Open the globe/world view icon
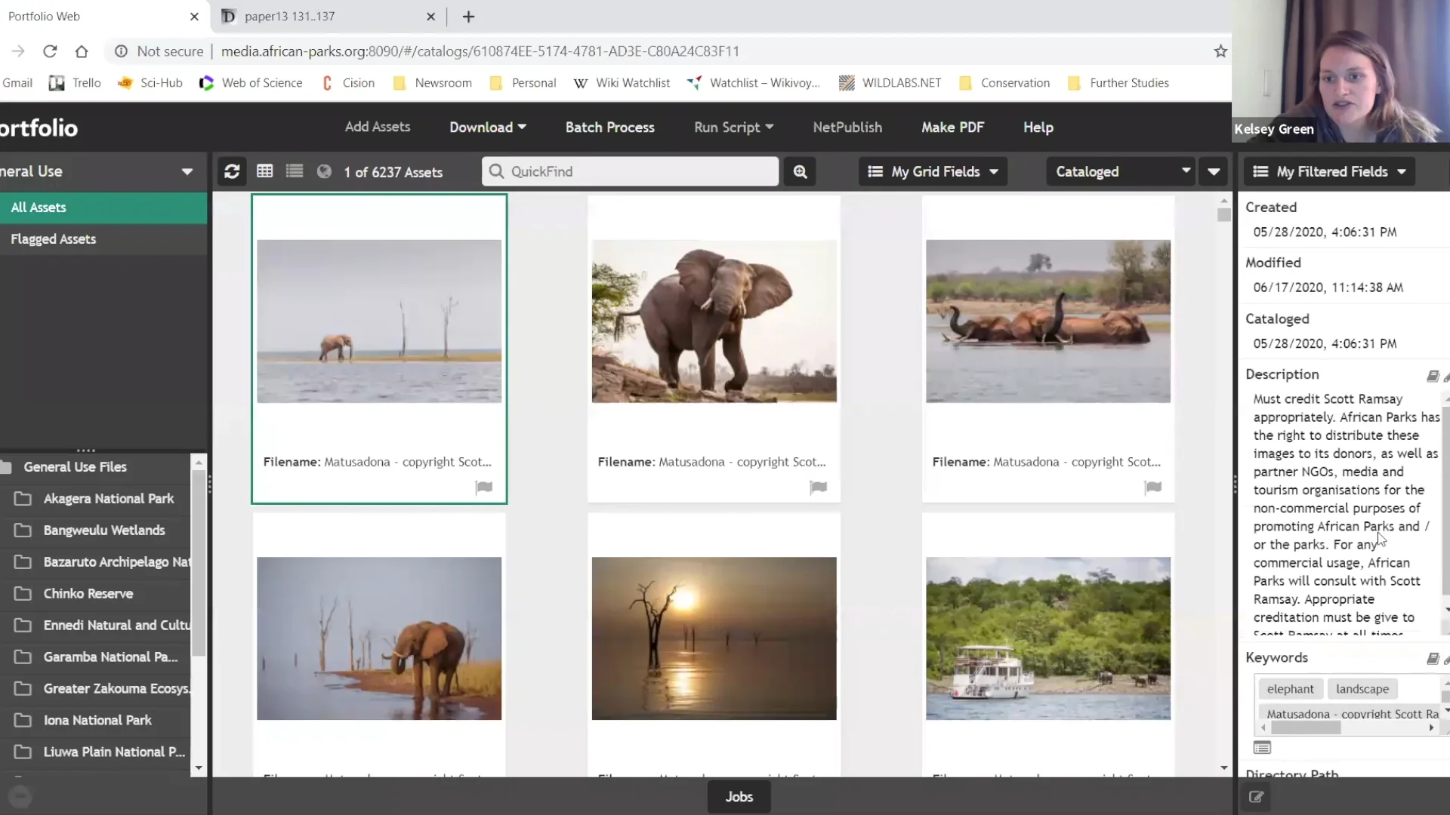 [325, 171]
